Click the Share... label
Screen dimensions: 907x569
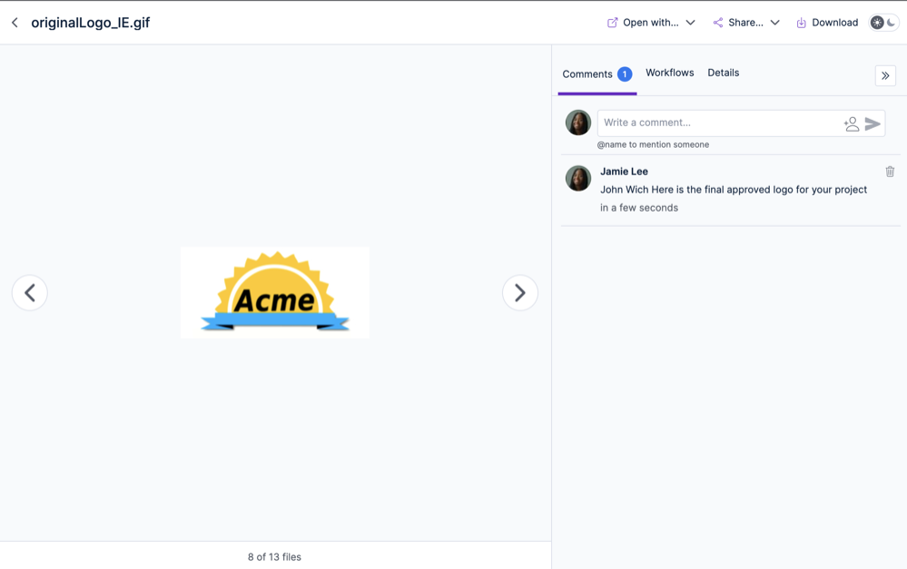tap(745, 23)
